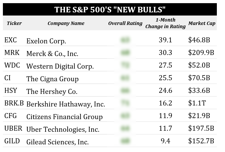225x152 pixels.
Task: Click the "1-Month Change in Rating" header
Action: pyautogui.click(x=165, y=23)
